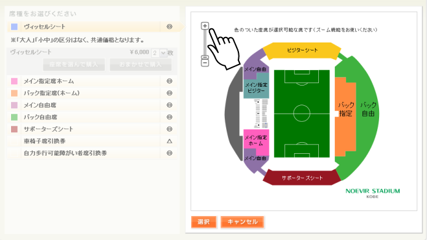
Task: Click availability icon for メイン指定席ホーム
Action: (170, 81)
